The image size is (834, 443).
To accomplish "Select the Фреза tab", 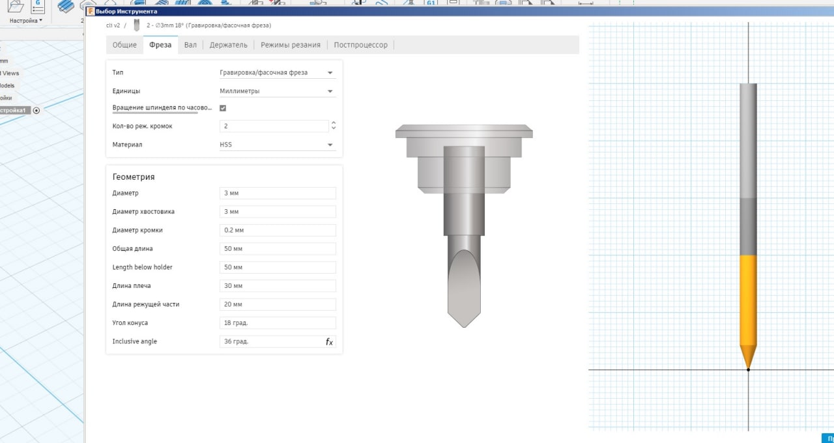I will [x=160, y=45].
